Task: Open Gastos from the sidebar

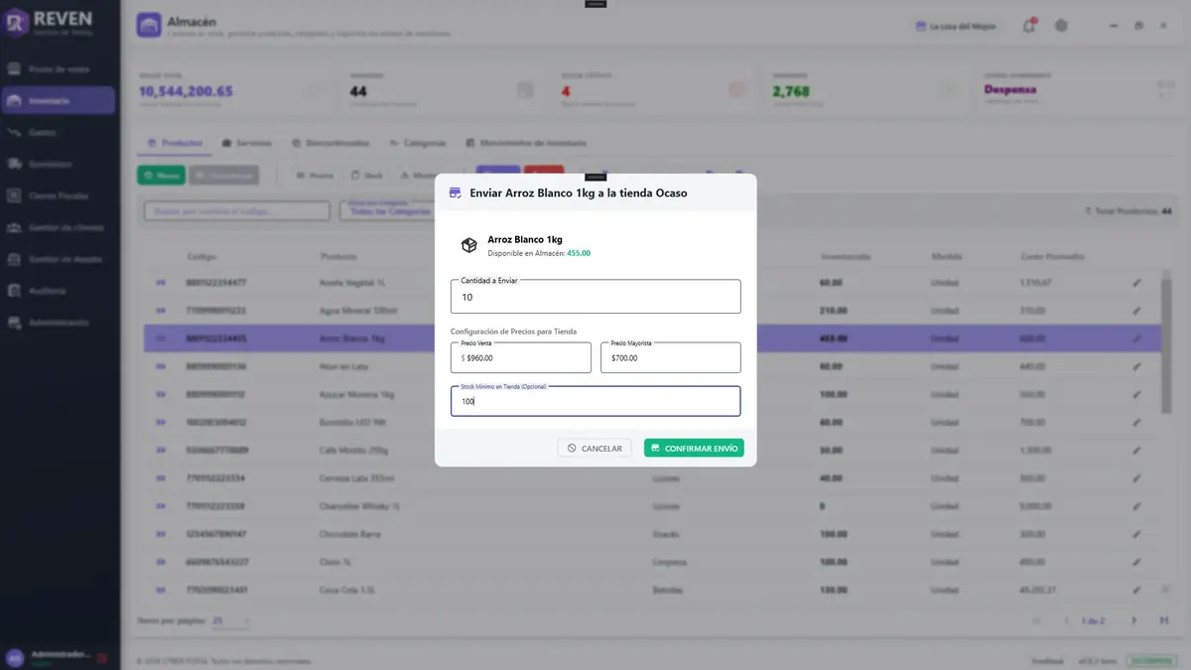Action: coord(59,132)
